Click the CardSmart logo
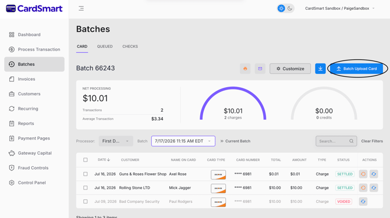The image size is (390, 218). 34,9
